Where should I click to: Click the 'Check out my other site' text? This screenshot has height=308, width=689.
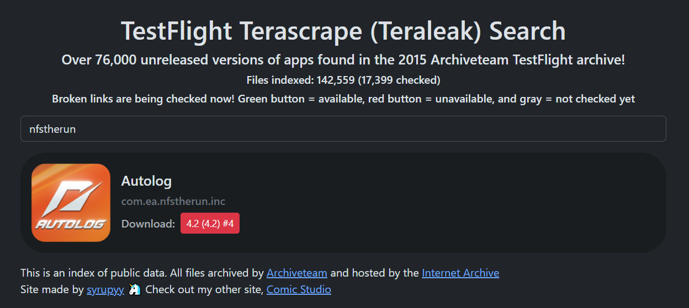point(204,289)
